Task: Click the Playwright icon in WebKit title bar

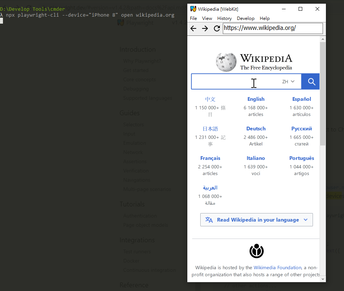Action: [x=193, y=9]
